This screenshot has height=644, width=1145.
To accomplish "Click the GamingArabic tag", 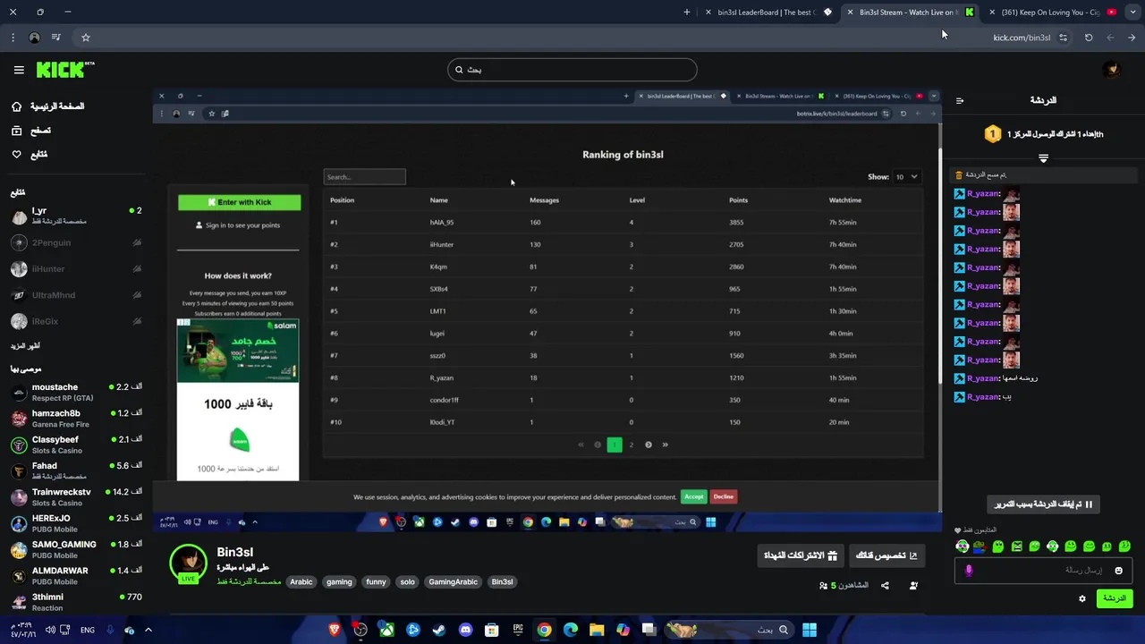I will pyautogui.click(x=454, y=581).
